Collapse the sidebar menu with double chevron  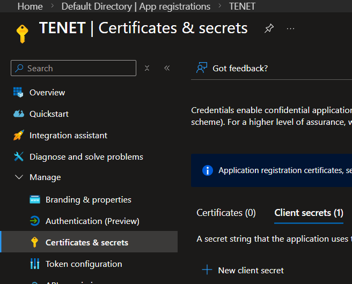(167, 68)
